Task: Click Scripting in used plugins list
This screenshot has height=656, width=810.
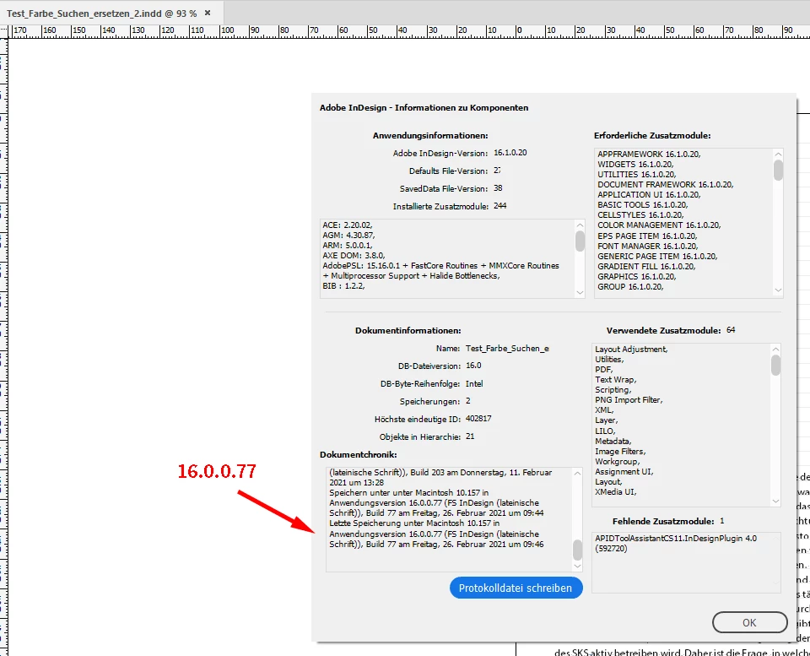Action: coord(613,390)
